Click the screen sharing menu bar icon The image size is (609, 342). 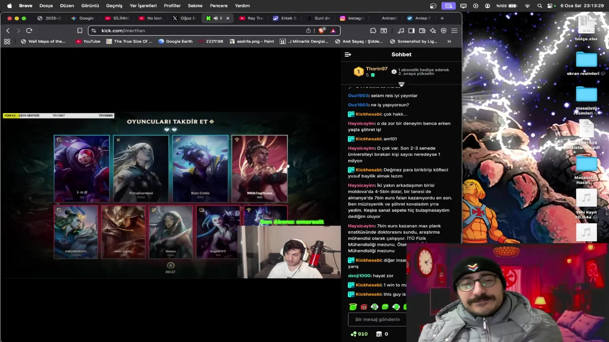click(x=448, y=6)
